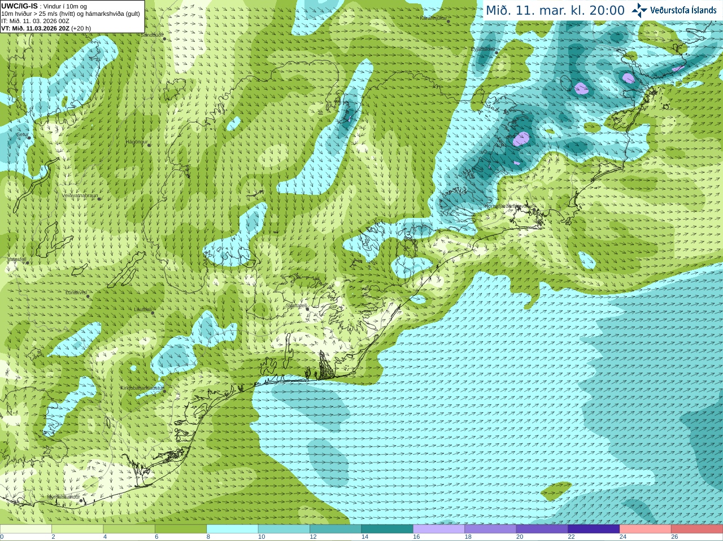Click the Hágöngur station label
Viewport: 723px width, 541px height.
pyautogui.click(x=137, y=142)
